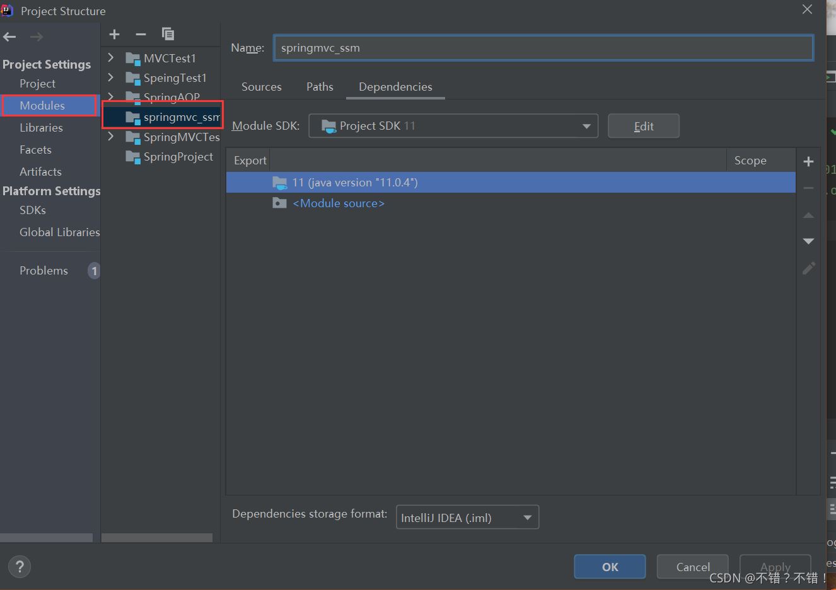This screenshot has height=590, width=836.
Task: Select Modules in Project Settings
Action: point(42,106)
